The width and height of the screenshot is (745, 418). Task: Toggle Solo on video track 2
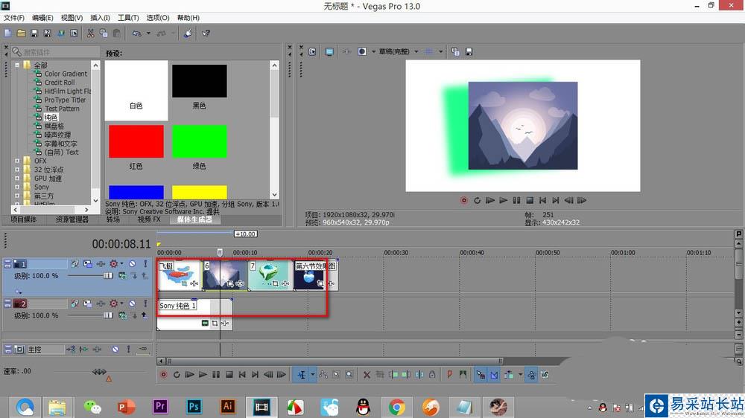tap(145, 303)
